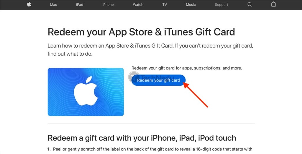Click the blue Redeem your gift card button
Screen dimensions: 302x154
(158, 80)
